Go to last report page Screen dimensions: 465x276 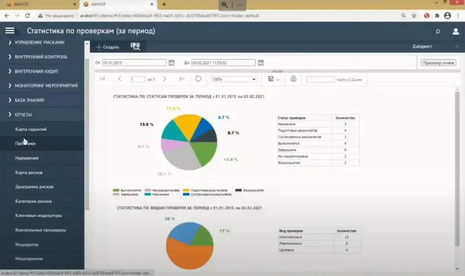click(182, 79)
